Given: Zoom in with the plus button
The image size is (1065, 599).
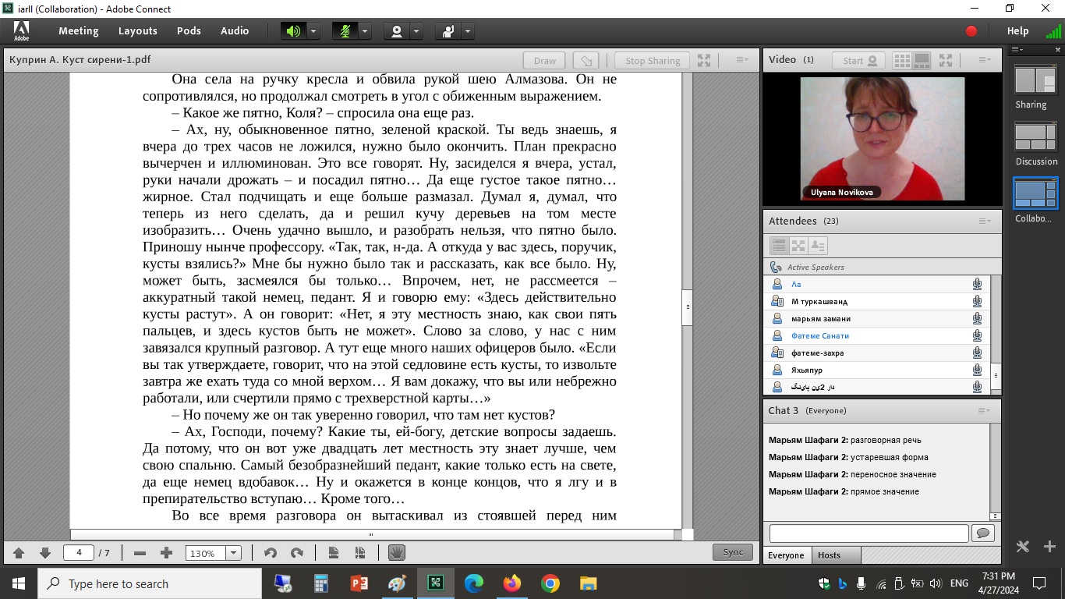Looking at the screenshot, I should click(166, 553).
